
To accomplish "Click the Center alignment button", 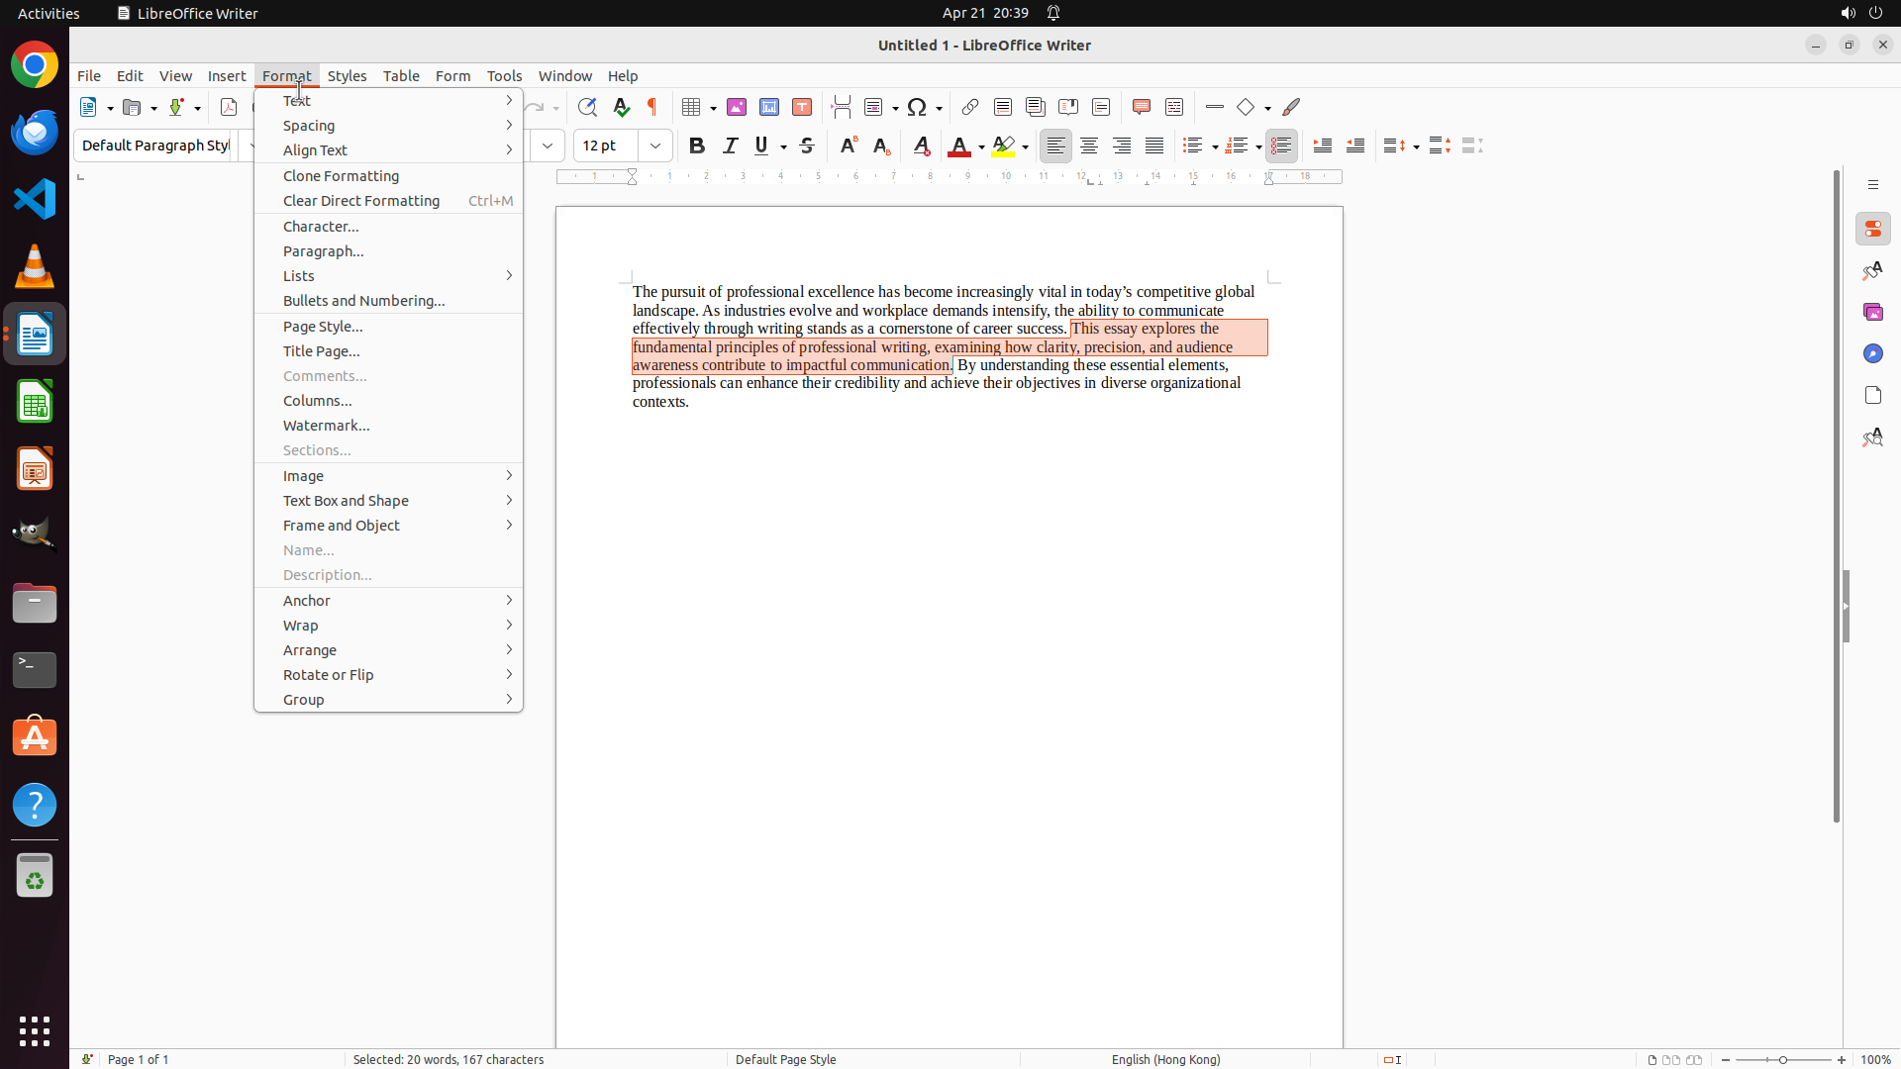I will point(1089,146).
